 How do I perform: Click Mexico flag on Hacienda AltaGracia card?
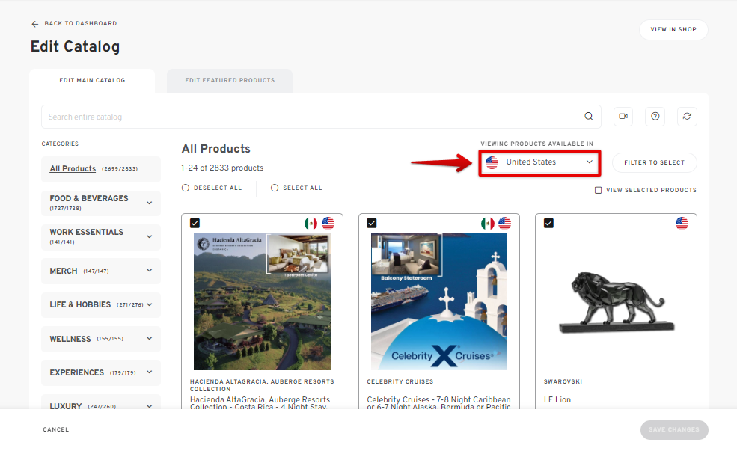[311, 224]
